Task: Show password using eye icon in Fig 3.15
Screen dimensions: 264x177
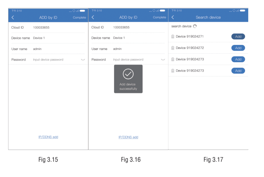Action: coord(83,60)
